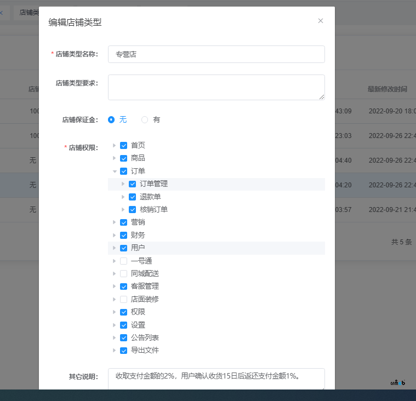Image resolution: width=416 pixels, height=401 pixels.
Task: Collapse the 订单 tree node
Action: pos(115,171)
